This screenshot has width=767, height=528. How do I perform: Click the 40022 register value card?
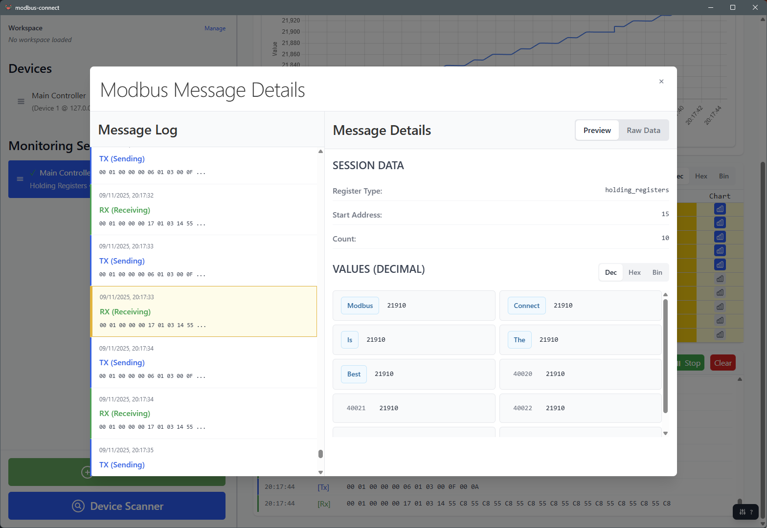581,408
